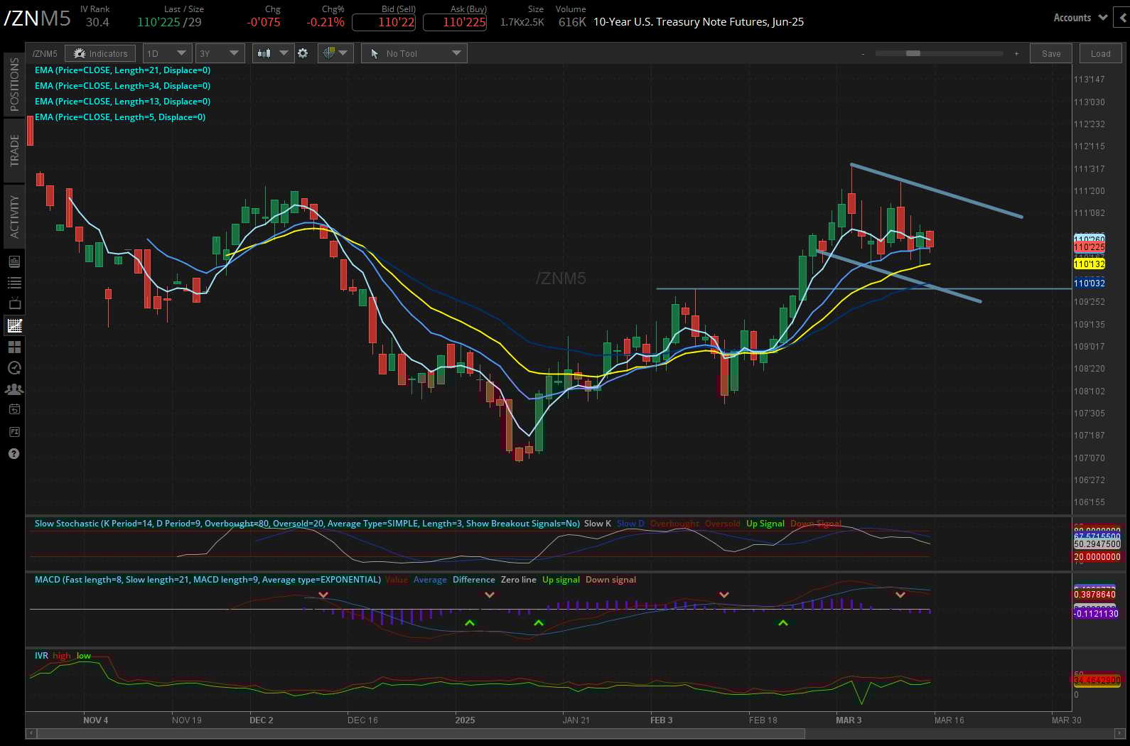Click the Save button

click(x=1051, y=53)
